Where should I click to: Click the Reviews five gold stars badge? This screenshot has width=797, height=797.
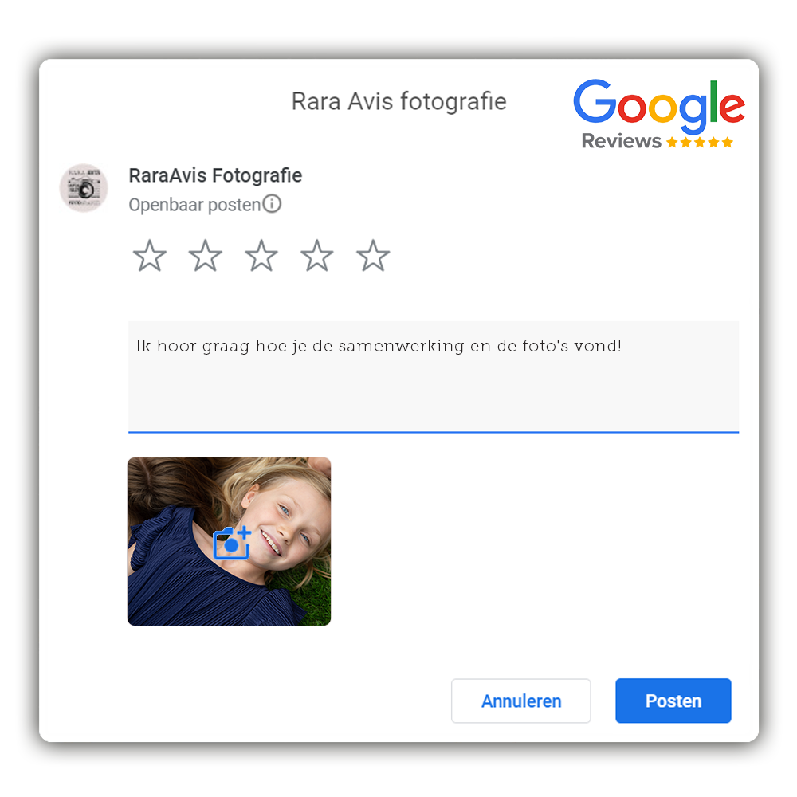(x=700, y=142)
